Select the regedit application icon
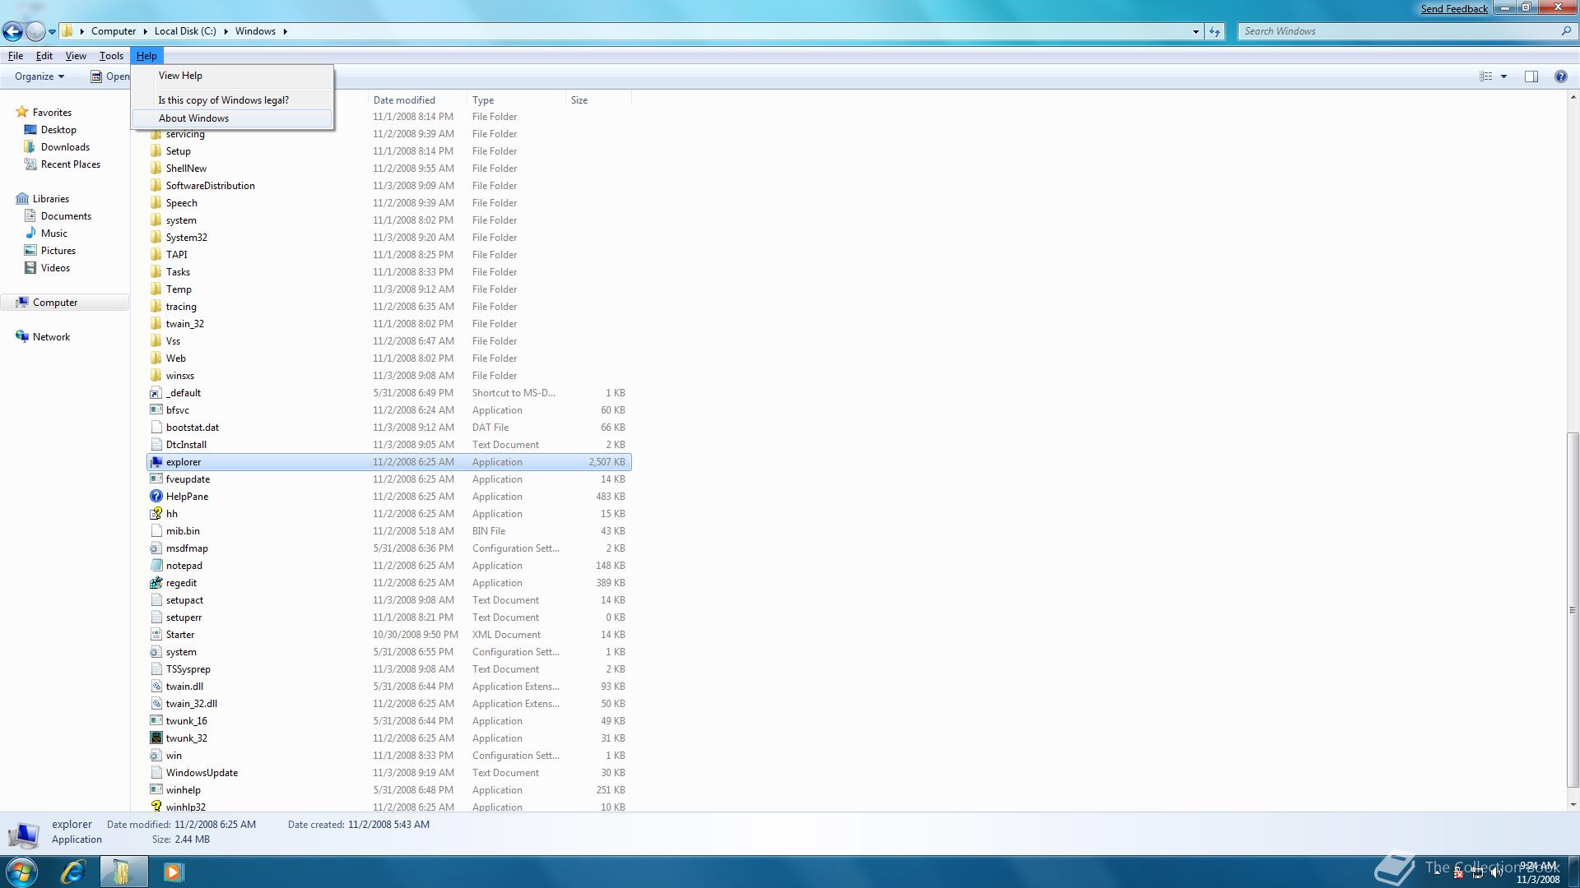 156,583
